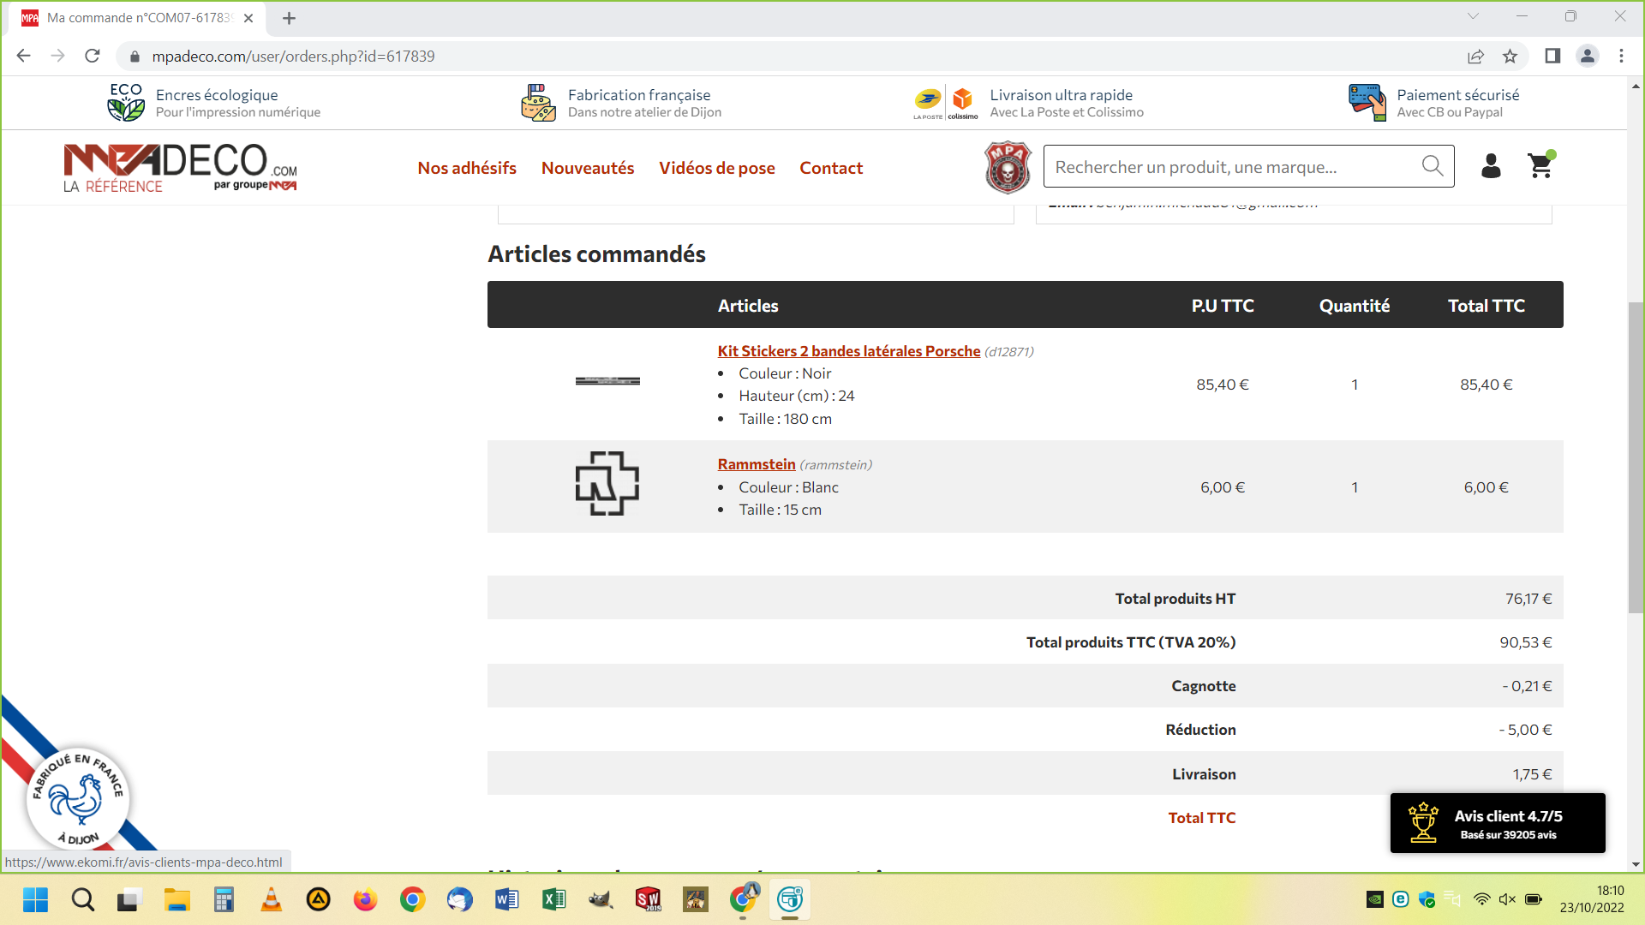Open the Rammstein product link
This screenshot has height=925, width=1645.
click(757, 464)
